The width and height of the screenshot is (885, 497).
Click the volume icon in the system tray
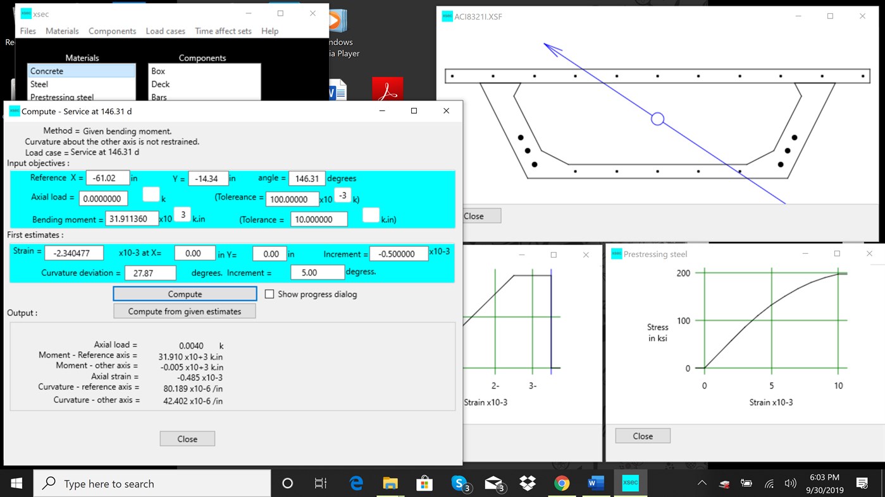click(x=790, y=483)
